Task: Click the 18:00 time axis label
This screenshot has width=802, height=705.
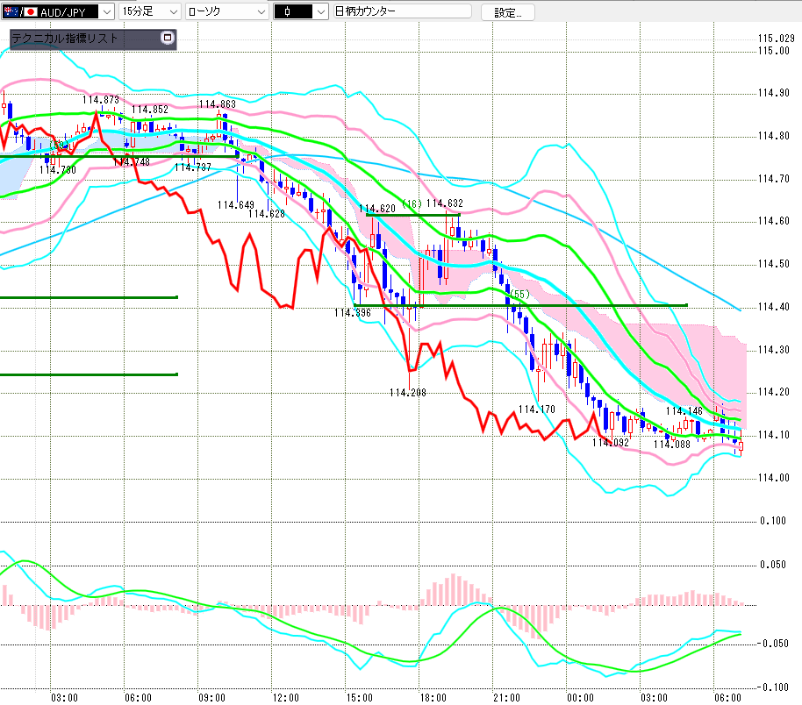Action: [x=433, y=698]
